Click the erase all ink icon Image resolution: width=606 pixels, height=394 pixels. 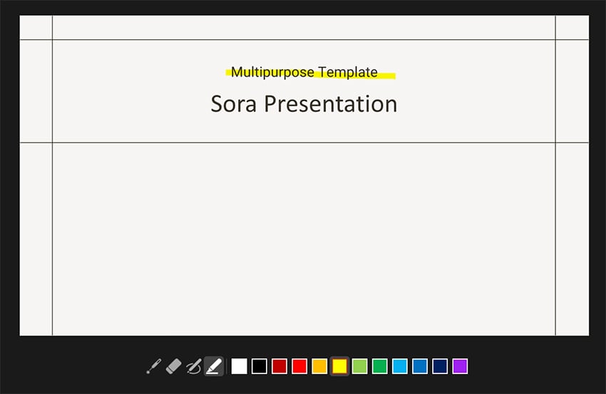(x=193, y=366)
